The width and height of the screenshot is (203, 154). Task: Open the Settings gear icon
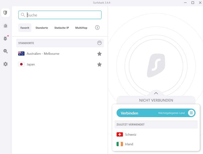coord(5,64)
